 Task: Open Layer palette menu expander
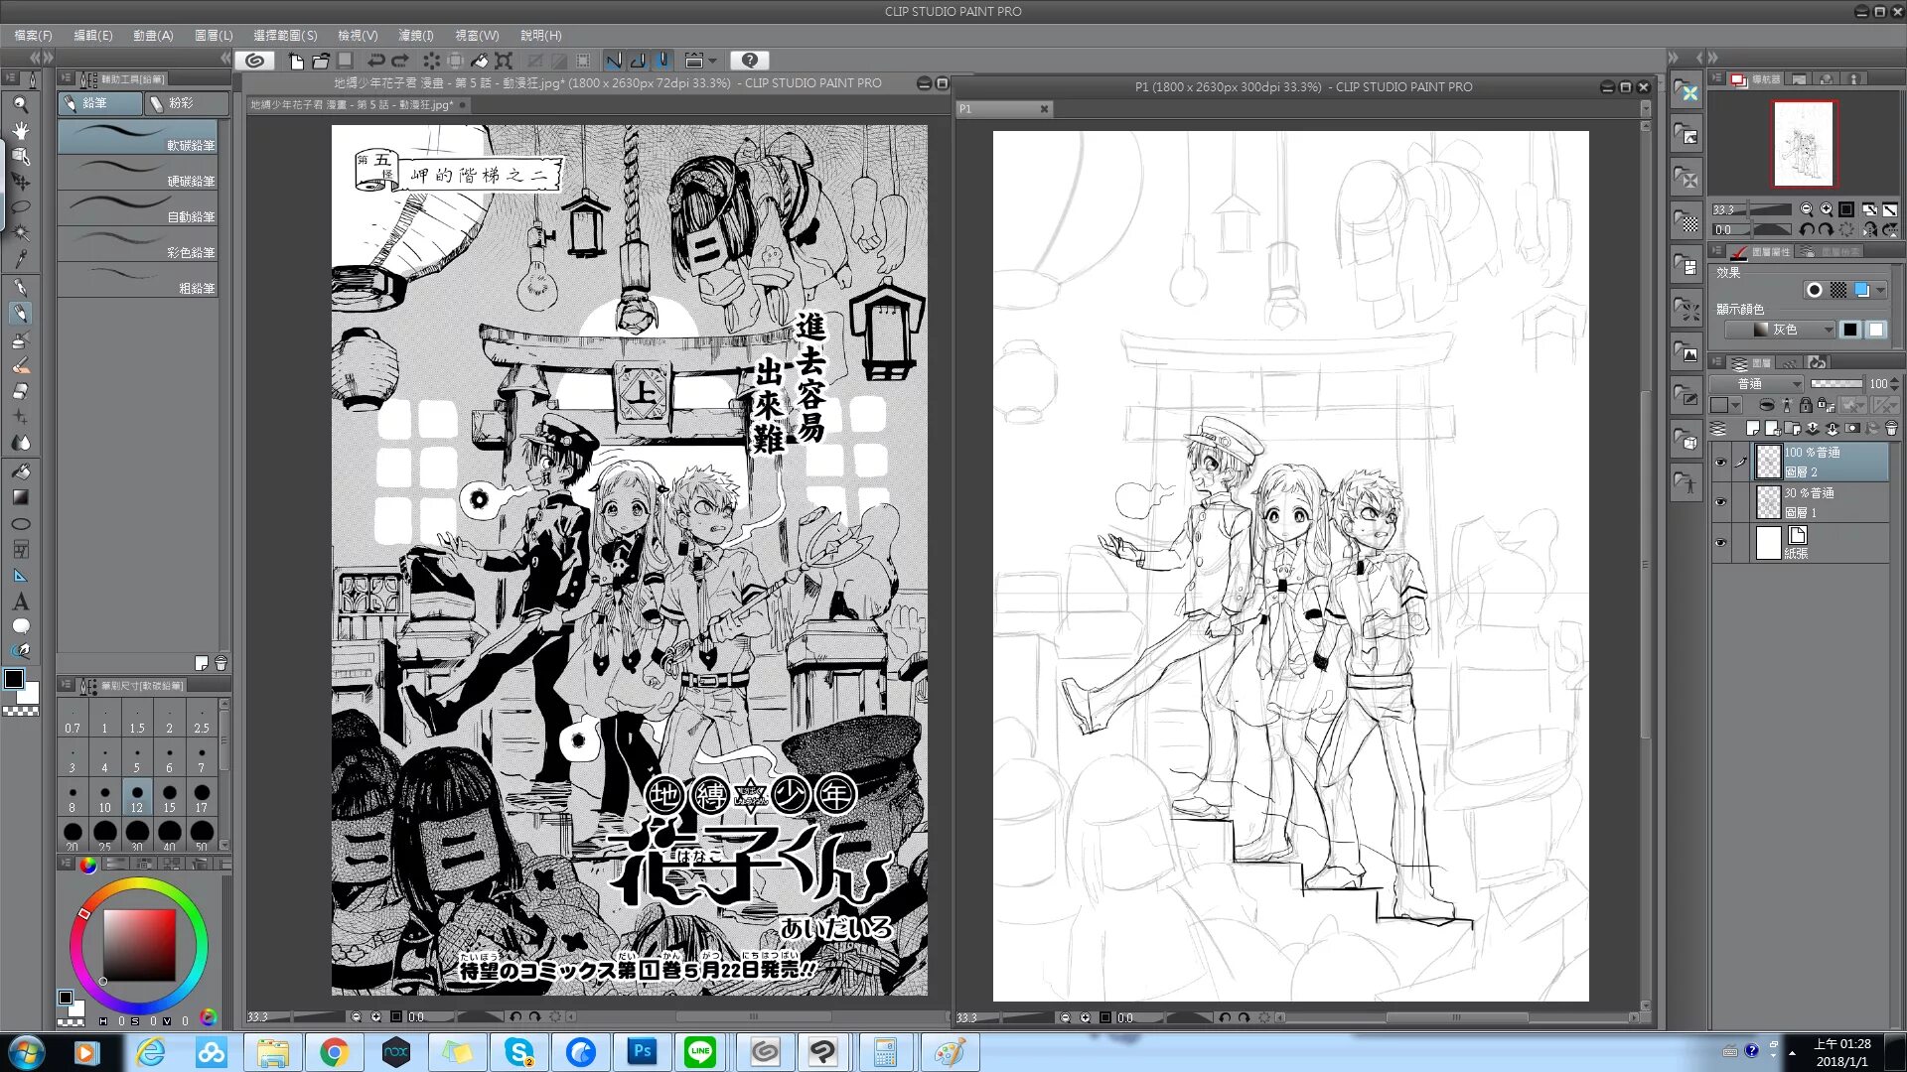pos(1716,362)
